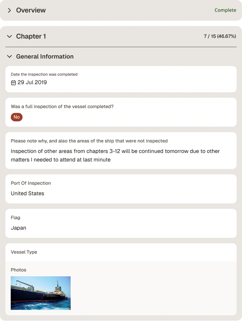The image size is (242, 321).
Task: Click the Photos label
Action: 18,270
